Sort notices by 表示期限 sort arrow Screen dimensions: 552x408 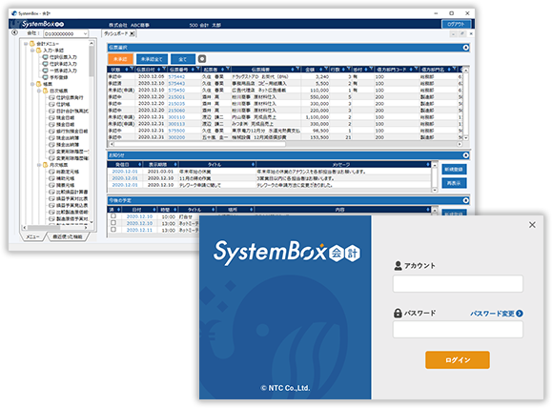click(175, 164)
